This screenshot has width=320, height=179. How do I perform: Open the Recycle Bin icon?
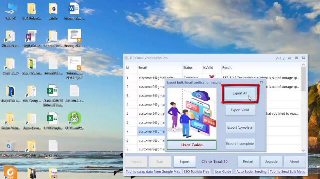10,147
